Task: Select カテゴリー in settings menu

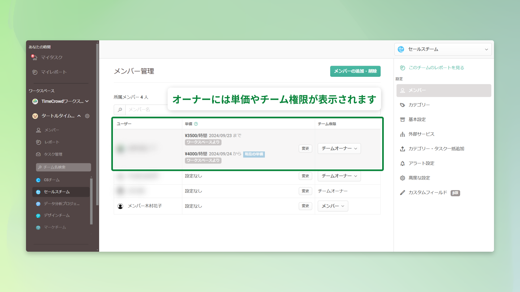Action: [419, 105]
